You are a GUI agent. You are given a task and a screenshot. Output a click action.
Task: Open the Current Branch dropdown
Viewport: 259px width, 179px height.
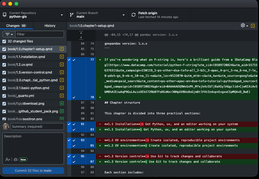pos(97,15)
